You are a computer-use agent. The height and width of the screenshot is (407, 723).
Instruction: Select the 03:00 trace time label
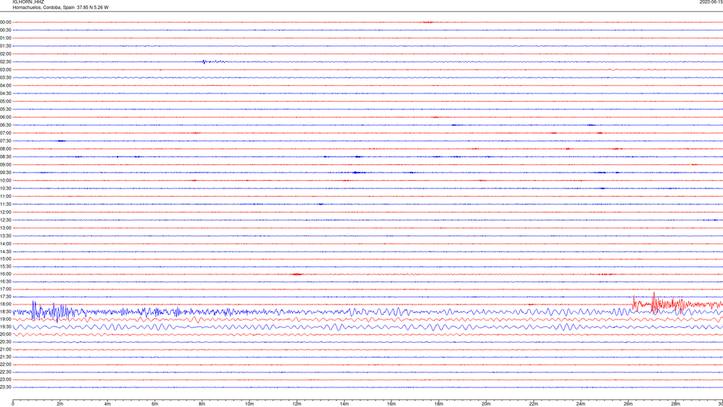point(5,69)
